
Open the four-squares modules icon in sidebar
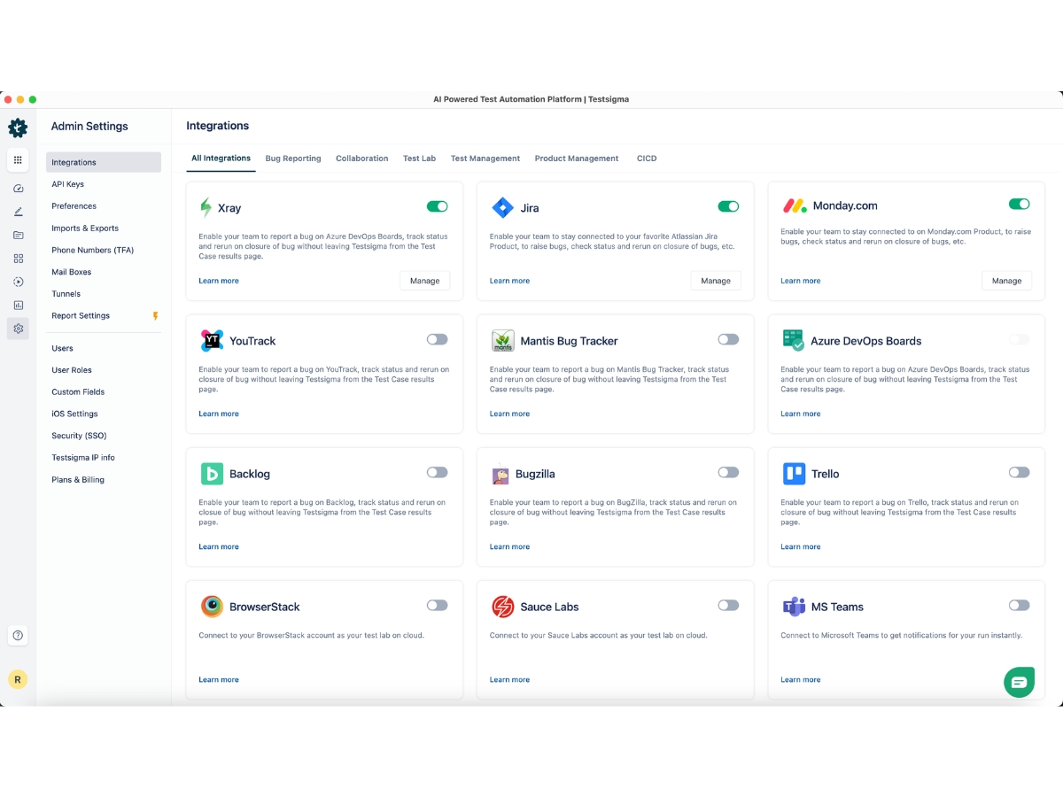18,259
